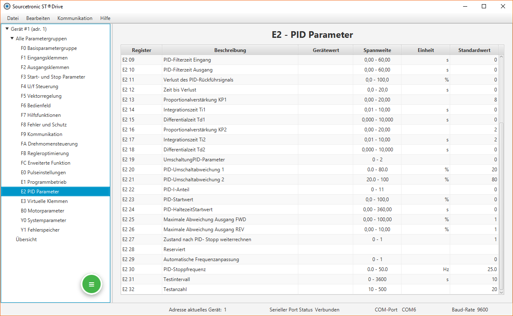Select F5 Vektorregelung parameter group
Image resolution: width=513 pixels, height=316 pixels.
(41, 96)
